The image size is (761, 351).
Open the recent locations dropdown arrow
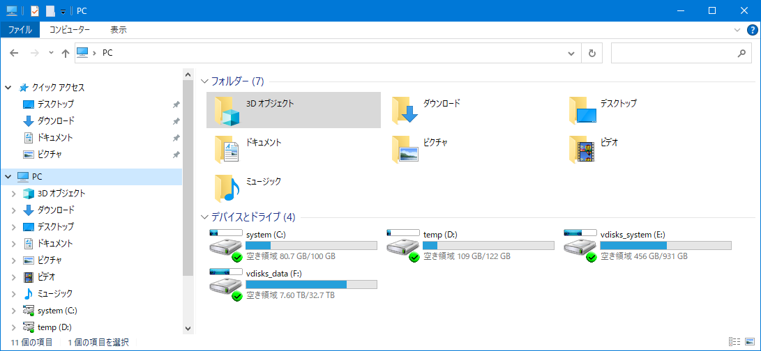[52, 53]
